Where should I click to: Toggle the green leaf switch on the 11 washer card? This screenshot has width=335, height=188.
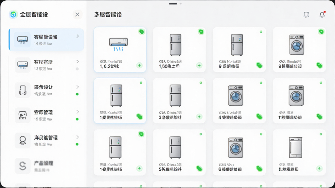319,117
